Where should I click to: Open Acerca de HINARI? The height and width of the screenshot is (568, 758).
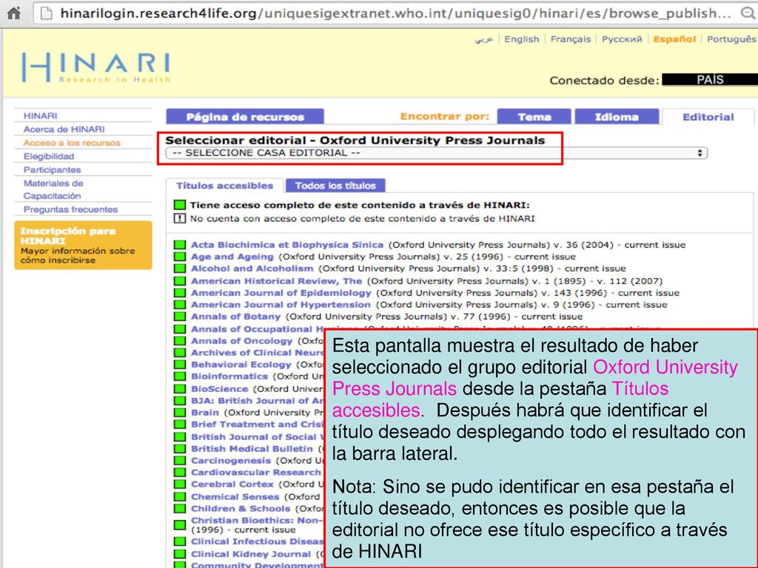pos(64,129)
